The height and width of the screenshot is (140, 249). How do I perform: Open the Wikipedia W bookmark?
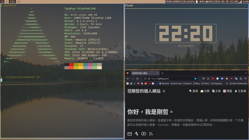pyautogui.click(x=128, y=83)
